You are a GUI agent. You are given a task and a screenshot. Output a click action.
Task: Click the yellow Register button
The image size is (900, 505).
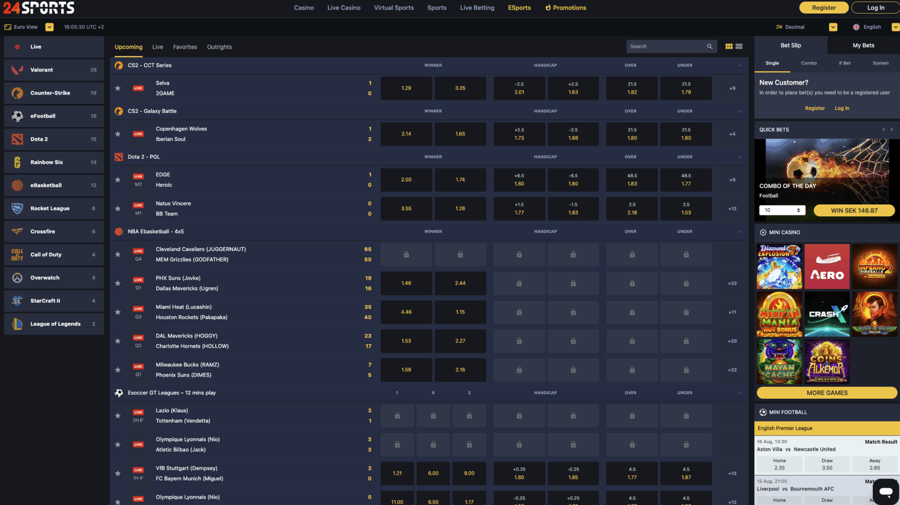pos(823,8)
